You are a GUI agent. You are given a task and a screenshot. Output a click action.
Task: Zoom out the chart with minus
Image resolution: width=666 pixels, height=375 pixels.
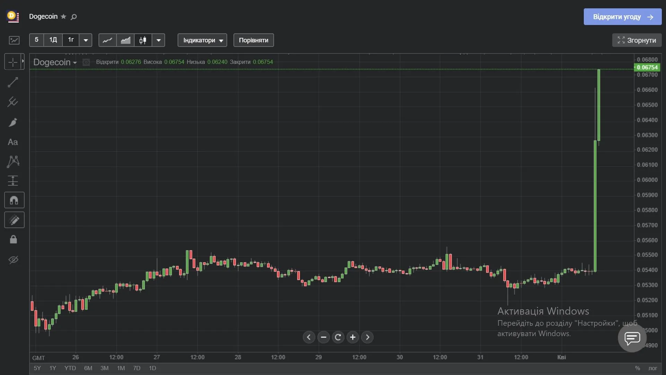click(324, 337)
